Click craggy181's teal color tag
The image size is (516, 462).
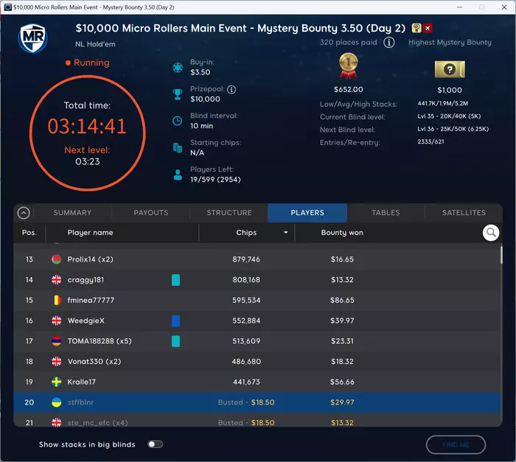175,280
